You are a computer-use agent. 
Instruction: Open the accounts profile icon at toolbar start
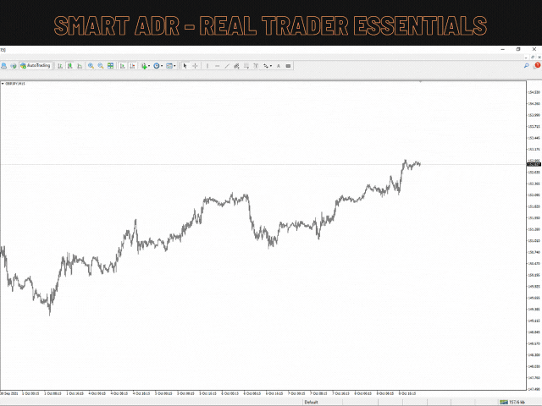click(3, 66)
